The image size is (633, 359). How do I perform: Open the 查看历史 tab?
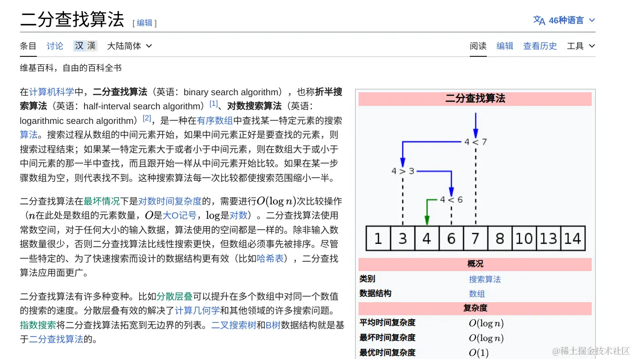(540, 46)
